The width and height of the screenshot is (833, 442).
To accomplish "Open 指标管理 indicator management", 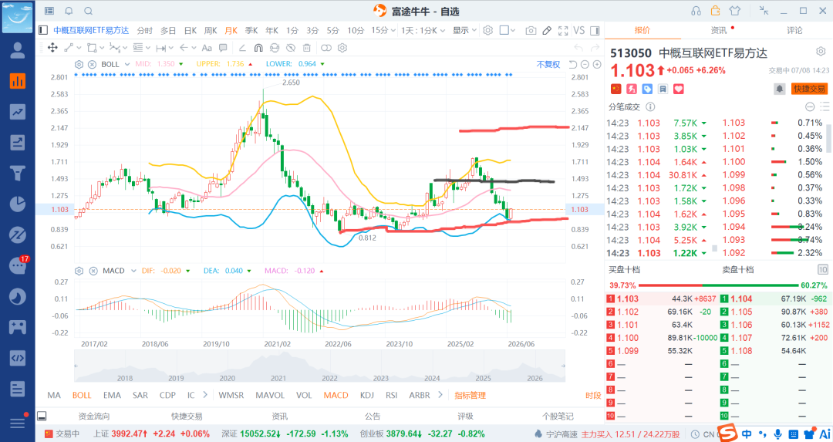I will click(470, 395).
